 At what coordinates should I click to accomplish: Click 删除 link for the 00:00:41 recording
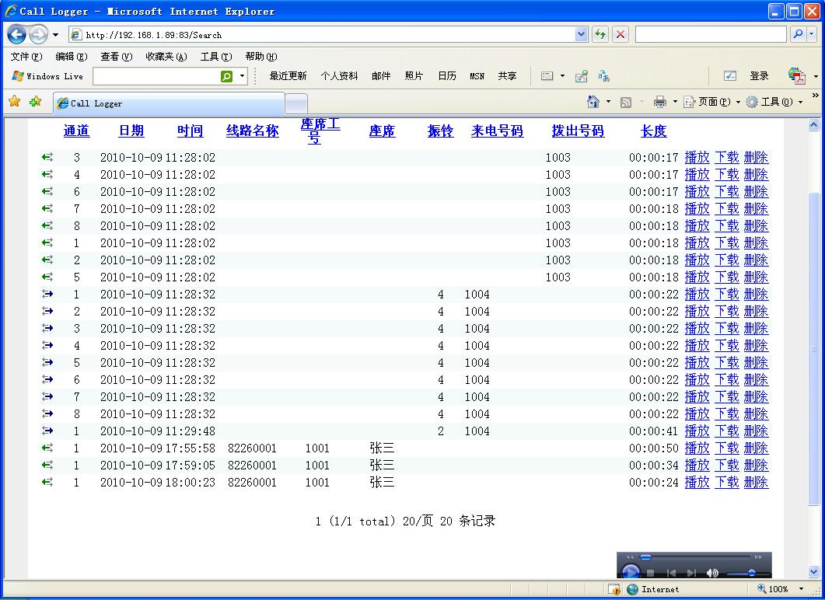(755, 431)
